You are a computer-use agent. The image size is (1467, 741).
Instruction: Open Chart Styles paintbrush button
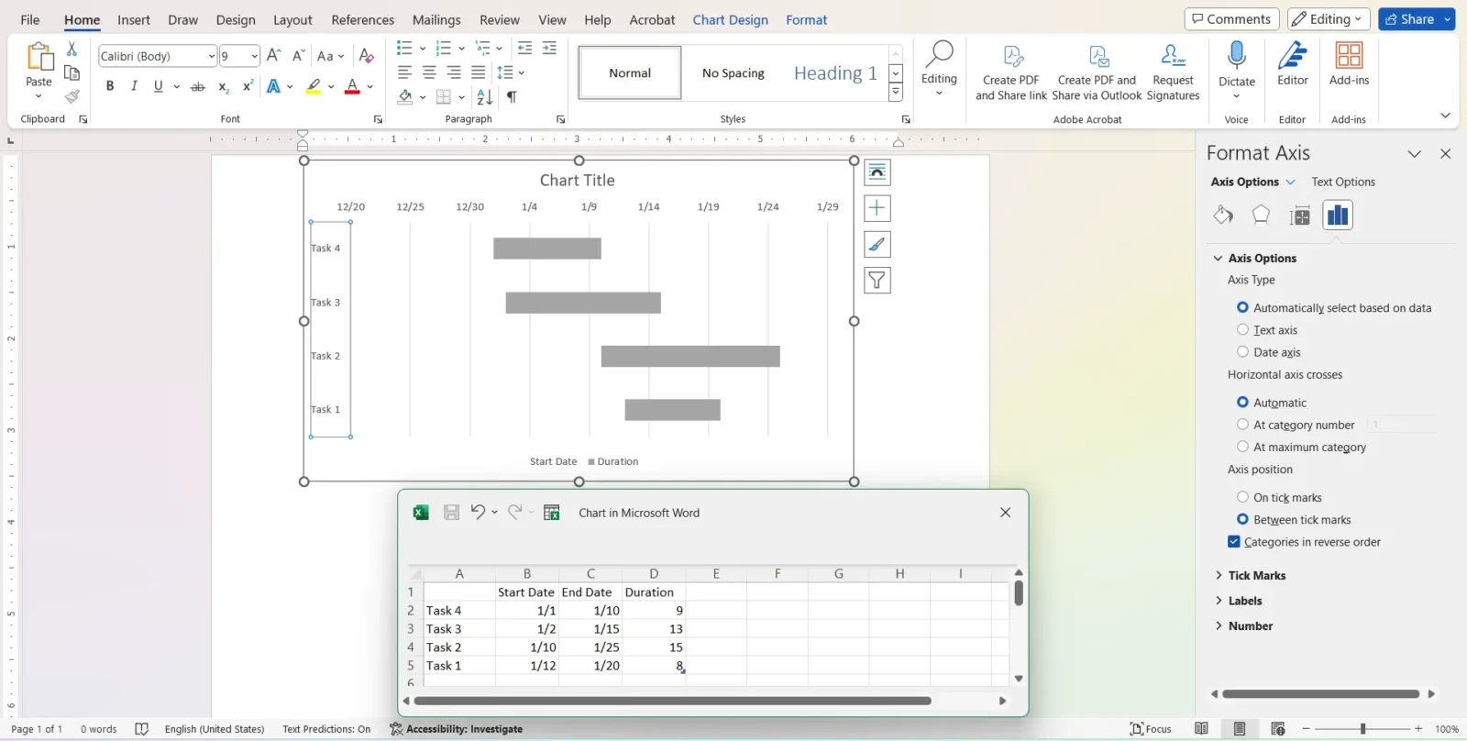coord(877,245)
